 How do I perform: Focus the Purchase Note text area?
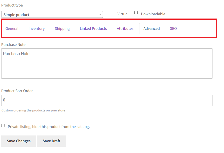(107, 64)
